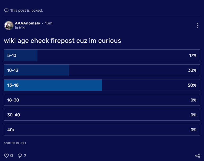This screenshot has width=204, height=161.
Task: Pick the 18-30 poll option
Action: (x=102, y=100)
